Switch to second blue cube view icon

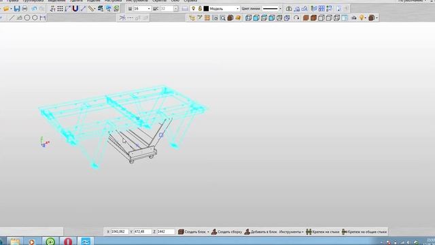coord(256,18)
